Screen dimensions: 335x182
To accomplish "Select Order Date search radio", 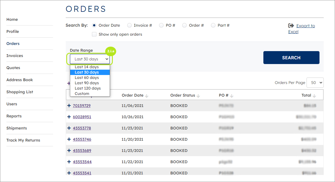I will point(94,25).
